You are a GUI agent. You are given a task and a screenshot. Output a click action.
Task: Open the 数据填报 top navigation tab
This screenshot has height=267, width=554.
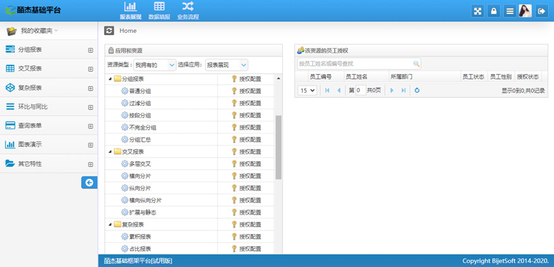point(159,11)
